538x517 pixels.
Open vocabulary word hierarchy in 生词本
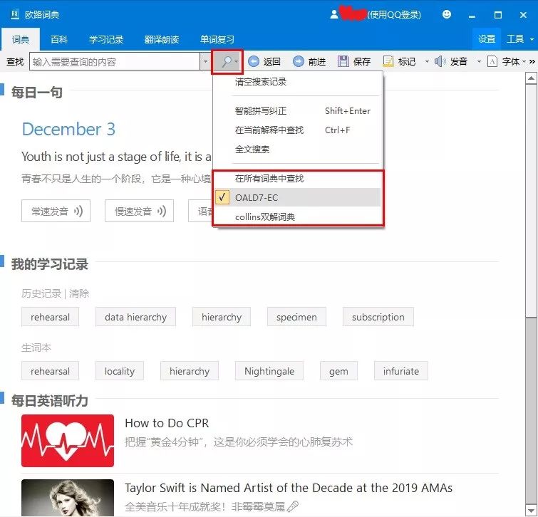click(x=190, y=371)
